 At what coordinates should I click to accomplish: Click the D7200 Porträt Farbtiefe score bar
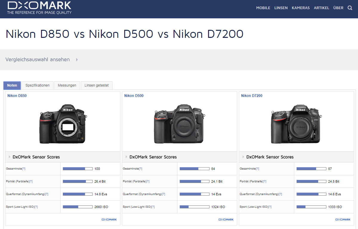[x=311, y=181]
